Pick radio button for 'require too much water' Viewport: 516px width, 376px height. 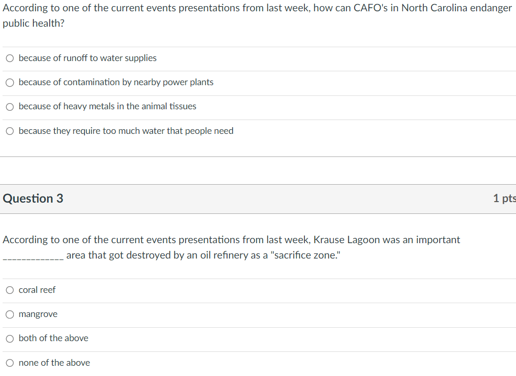coord(10,131)
